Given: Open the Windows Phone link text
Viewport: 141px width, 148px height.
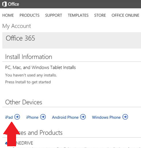Looking at the screenshot, I should pos(106,117).
